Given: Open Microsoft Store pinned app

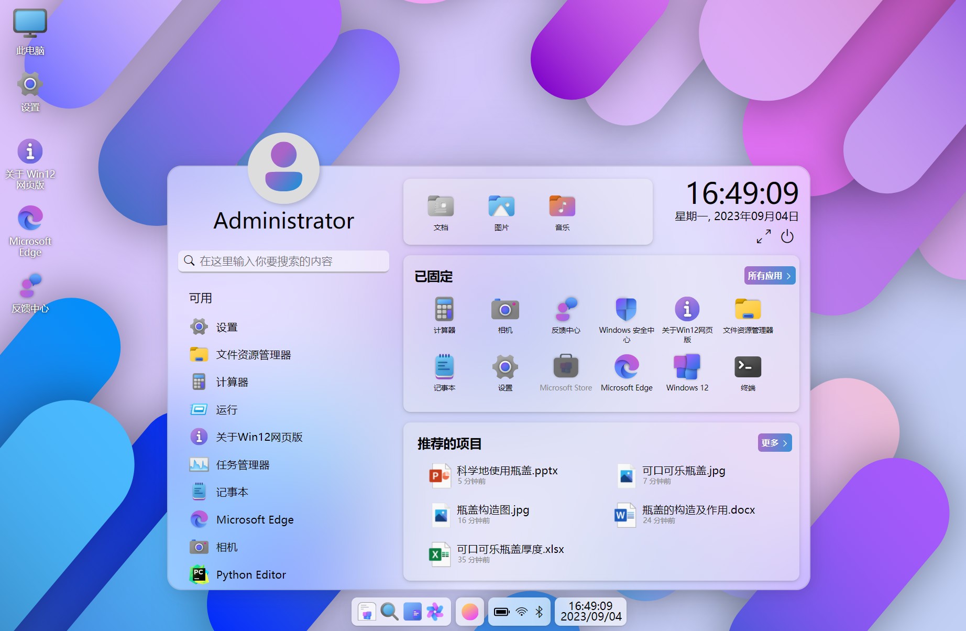Looking at the screenshot, I should 566,373.
